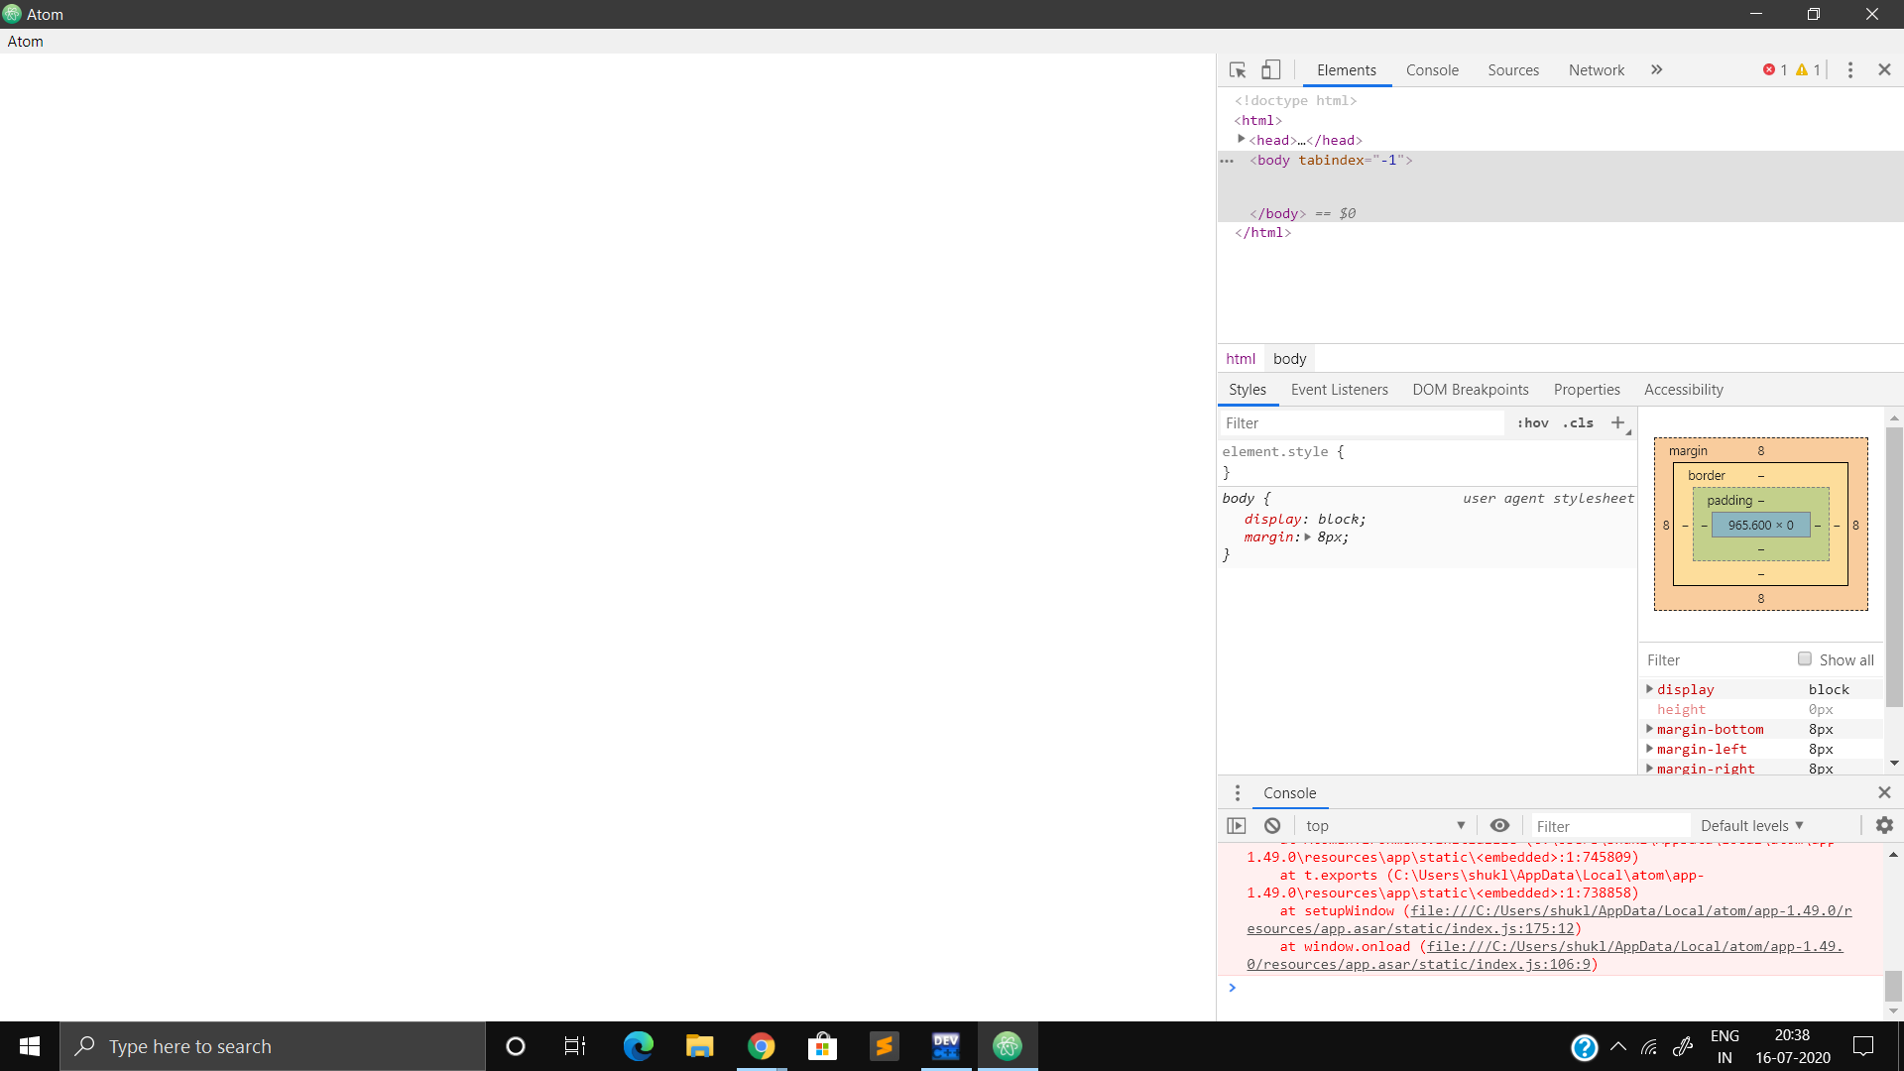Image resolution: width=1904 pixels, height=1071 pixels.
Task: Enable the Show all checkbox
Action: (1805, 659)
